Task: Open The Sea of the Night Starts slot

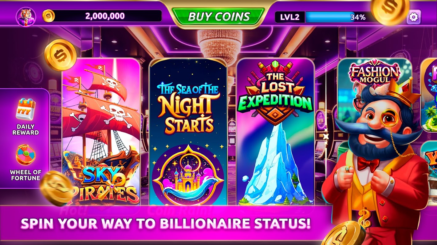Action: (x=188, y=132)
